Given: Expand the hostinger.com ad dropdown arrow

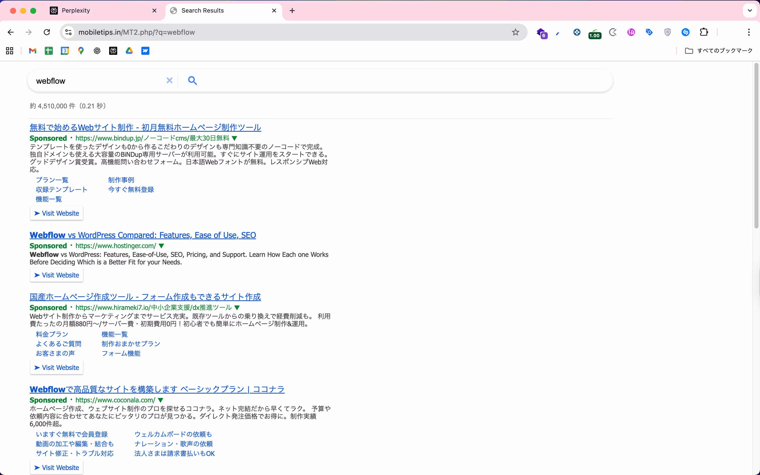Looking at the screenshot, I should [161, 246].
